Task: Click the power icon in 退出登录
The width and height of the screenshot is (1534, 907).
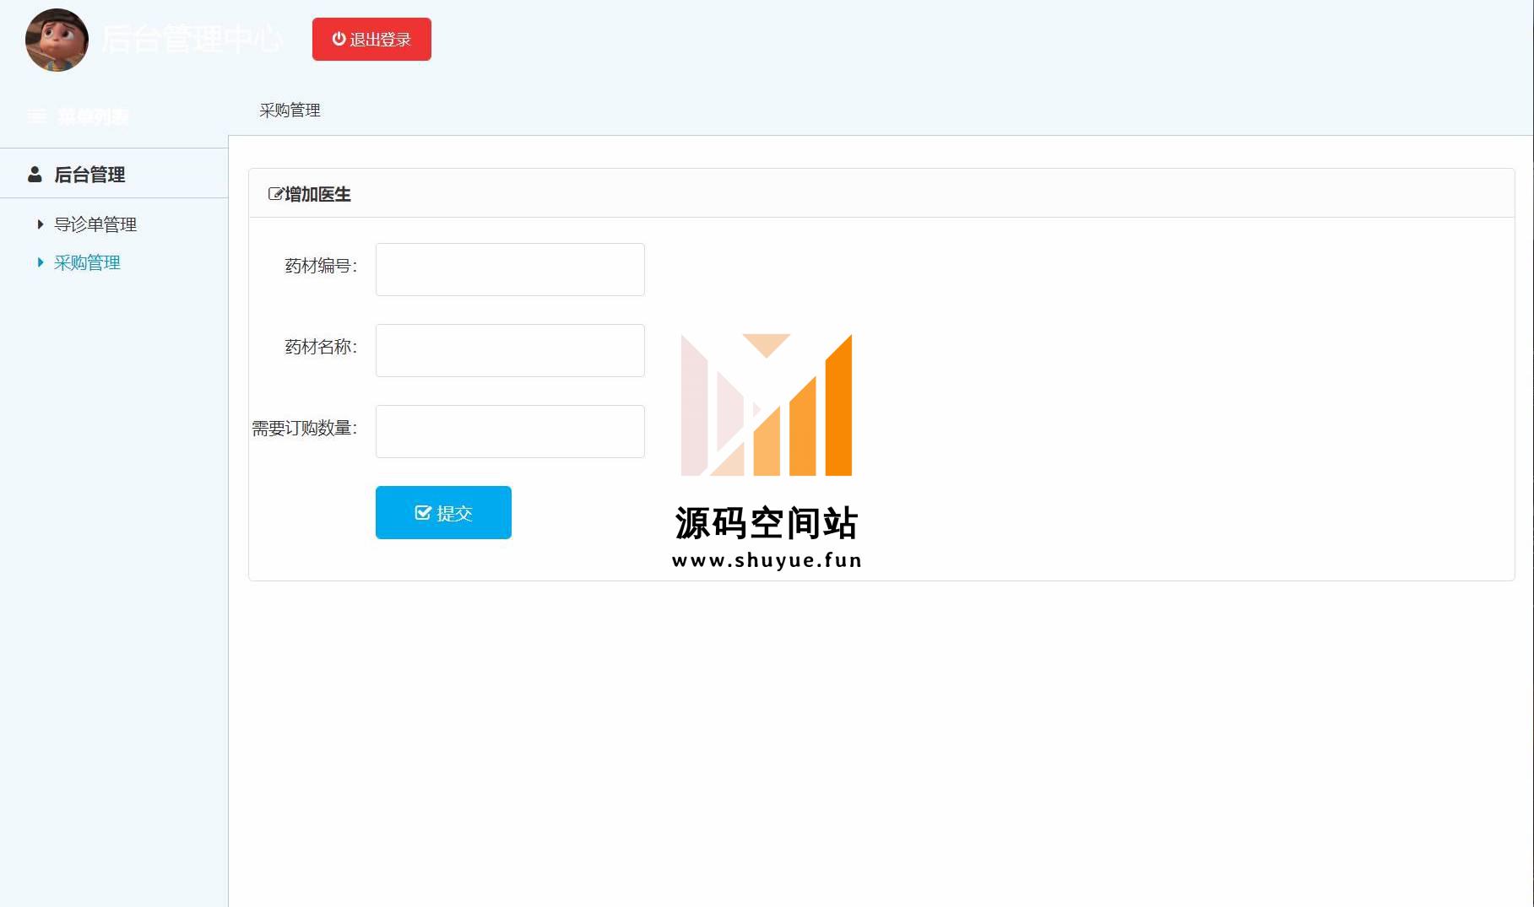Action: [339, 39]
